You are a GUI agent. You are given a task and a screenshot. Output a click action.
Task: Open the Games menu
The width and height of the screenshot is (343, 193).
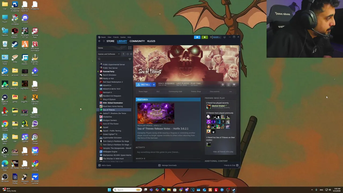pyautogui.click(x=123, y=37)
